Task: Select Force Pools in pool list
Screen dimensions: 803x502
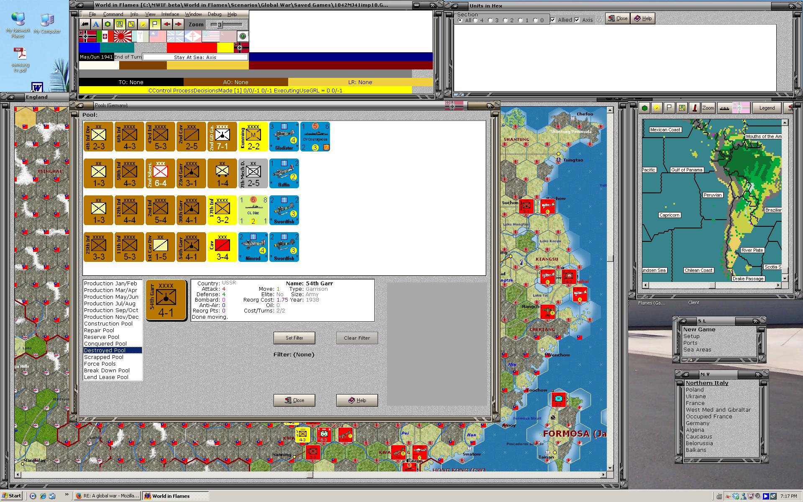Action: tap(100, 364)
